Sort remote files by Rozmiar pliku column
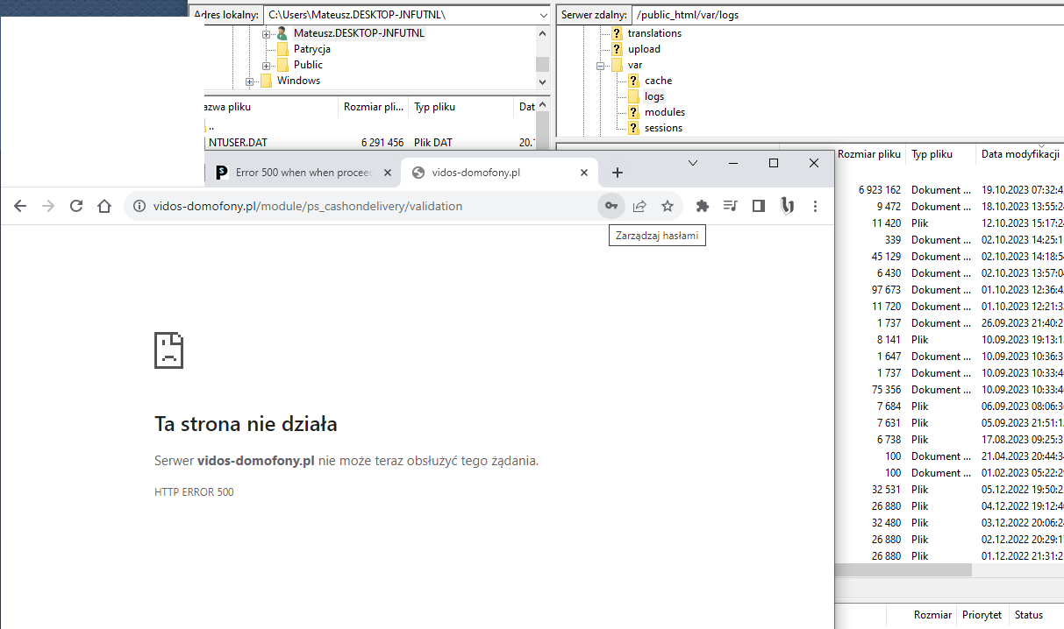 869,154
